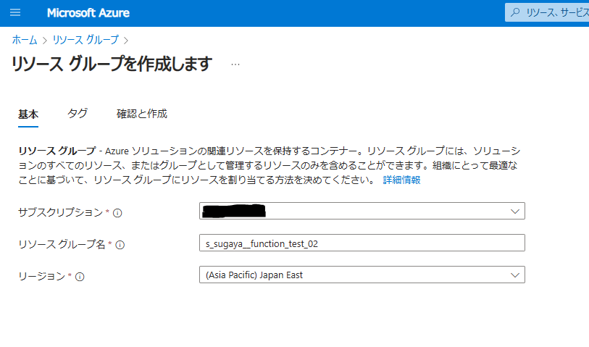The image size is (589, 347).
Task: Click the リージョン field label
Action: [x=42, y=276]
